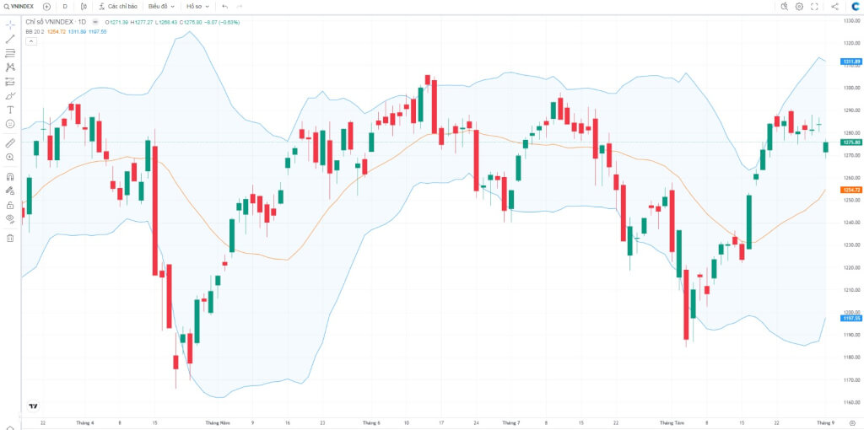Click the 1160.00 price scale label

pos(851,402)
